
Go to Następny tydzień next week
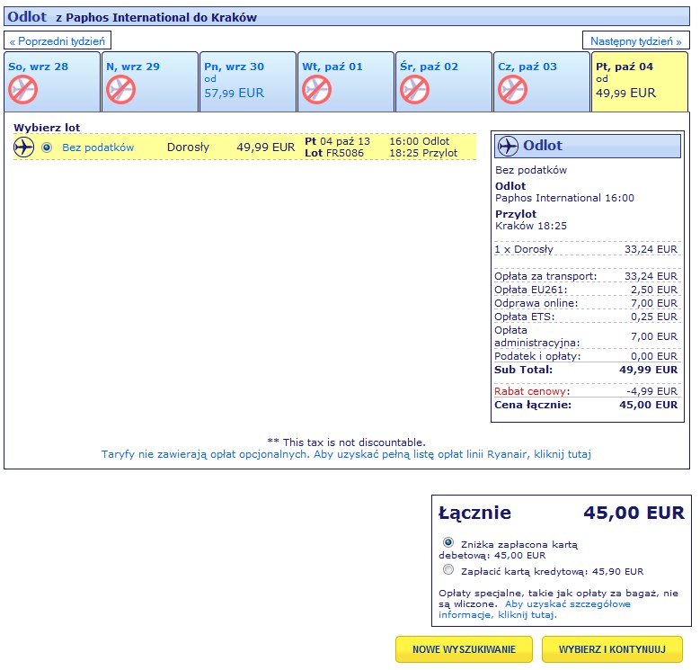pyautogui.click(x=635, y=41)
